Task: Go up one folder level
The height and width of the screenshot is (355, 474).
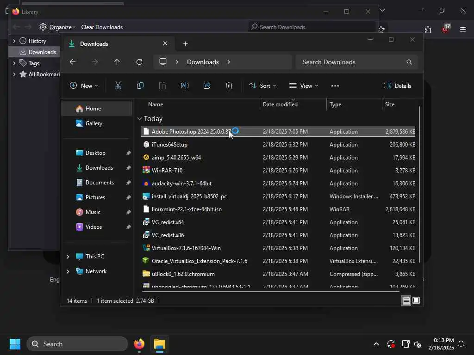Action: [x=117, y=62]
